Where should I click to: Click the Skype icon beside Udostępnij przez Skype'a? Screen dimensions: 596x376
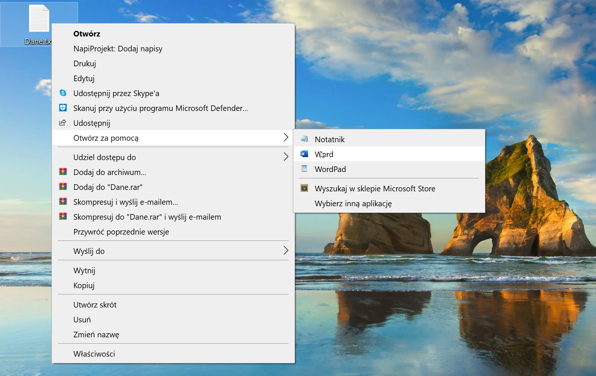[63, 93]
